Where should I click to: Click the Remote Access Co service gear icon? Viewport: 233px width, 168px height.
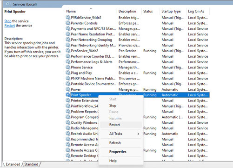68,150
